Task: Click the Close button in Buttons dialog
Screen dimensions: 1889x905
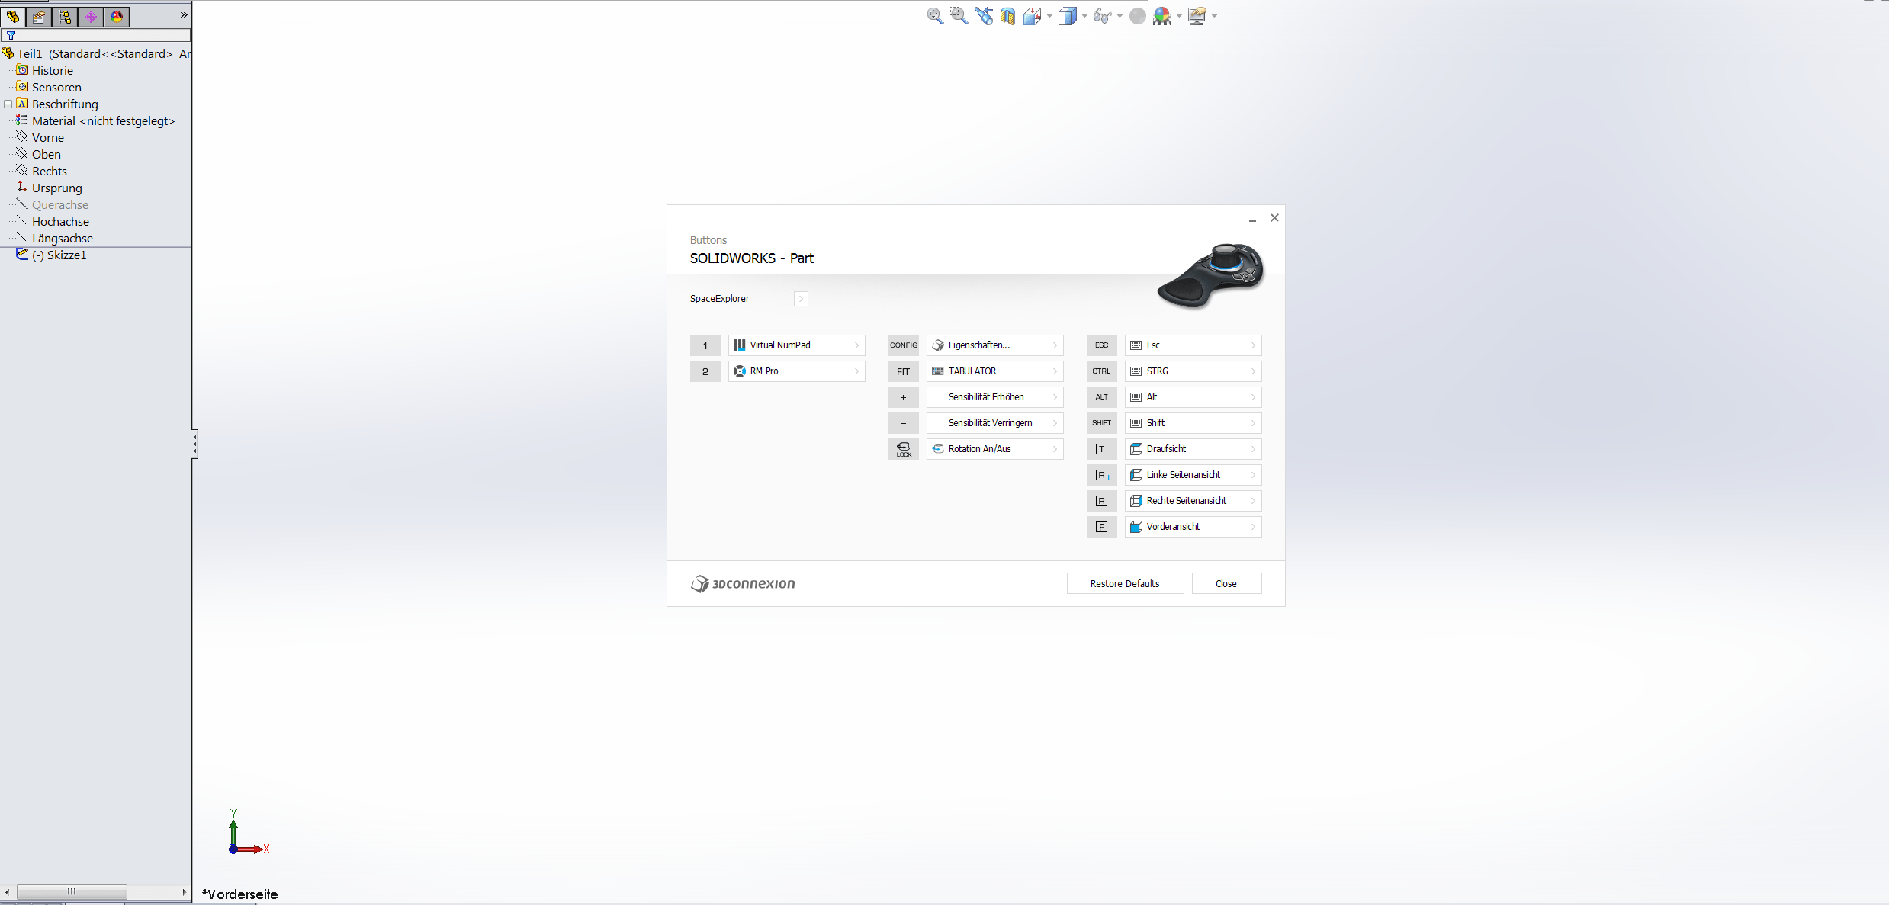Action: [x=1226, y=583]
